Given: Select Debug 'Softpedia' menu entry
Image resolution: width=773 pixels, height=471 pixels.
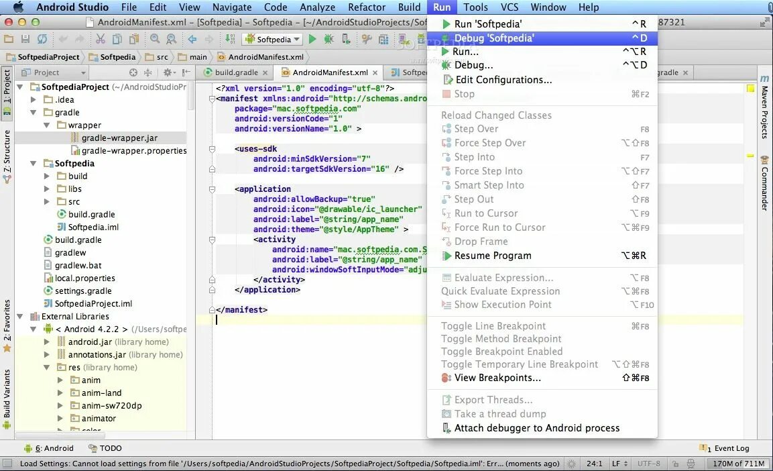Looking at the screenshot, I should 542,38.
